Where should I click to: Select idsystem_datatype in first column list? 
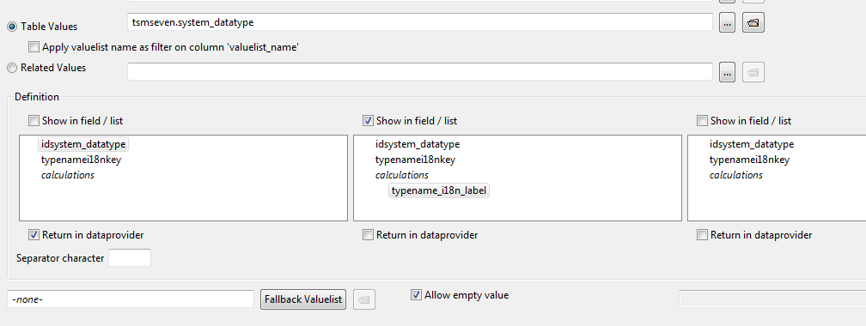(x=83, y=144)
